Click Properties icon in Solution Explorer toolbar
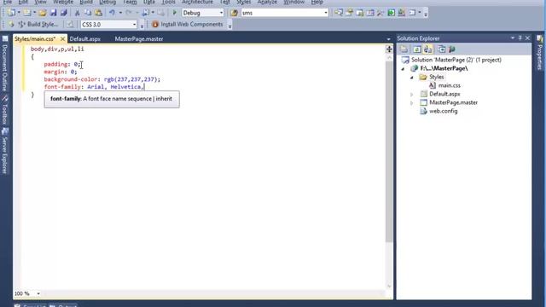 [404, 49]
